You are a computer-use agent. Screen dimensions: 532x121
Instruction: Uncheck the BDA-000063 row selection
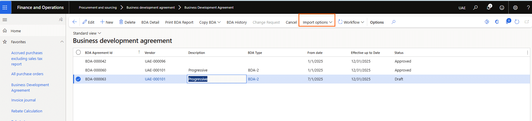pyautogui.click(x=78, y=79)
